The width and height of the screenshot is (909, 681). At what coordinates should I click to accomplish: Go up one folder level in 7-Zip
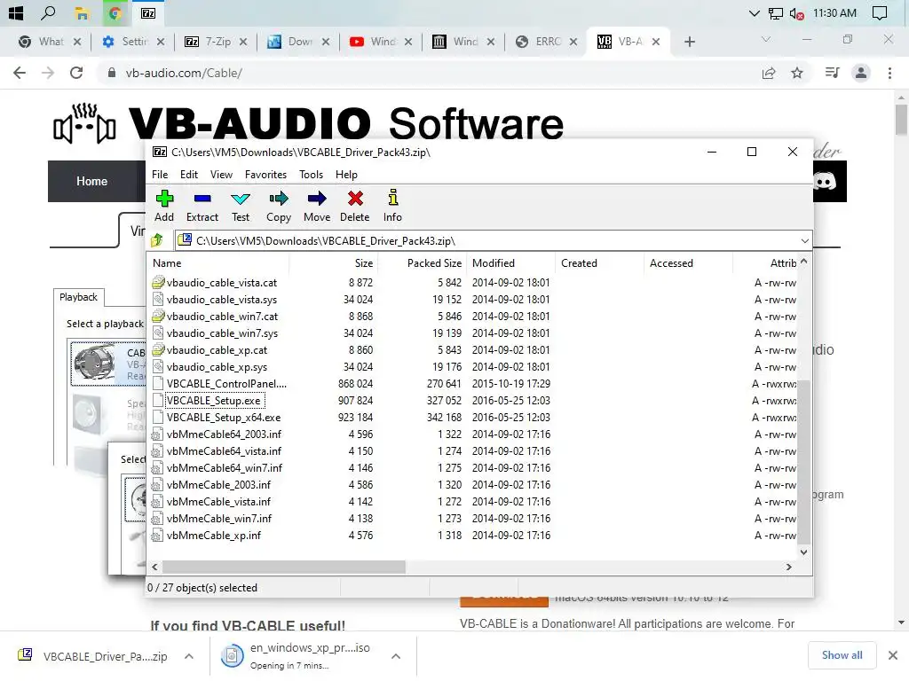157,240
